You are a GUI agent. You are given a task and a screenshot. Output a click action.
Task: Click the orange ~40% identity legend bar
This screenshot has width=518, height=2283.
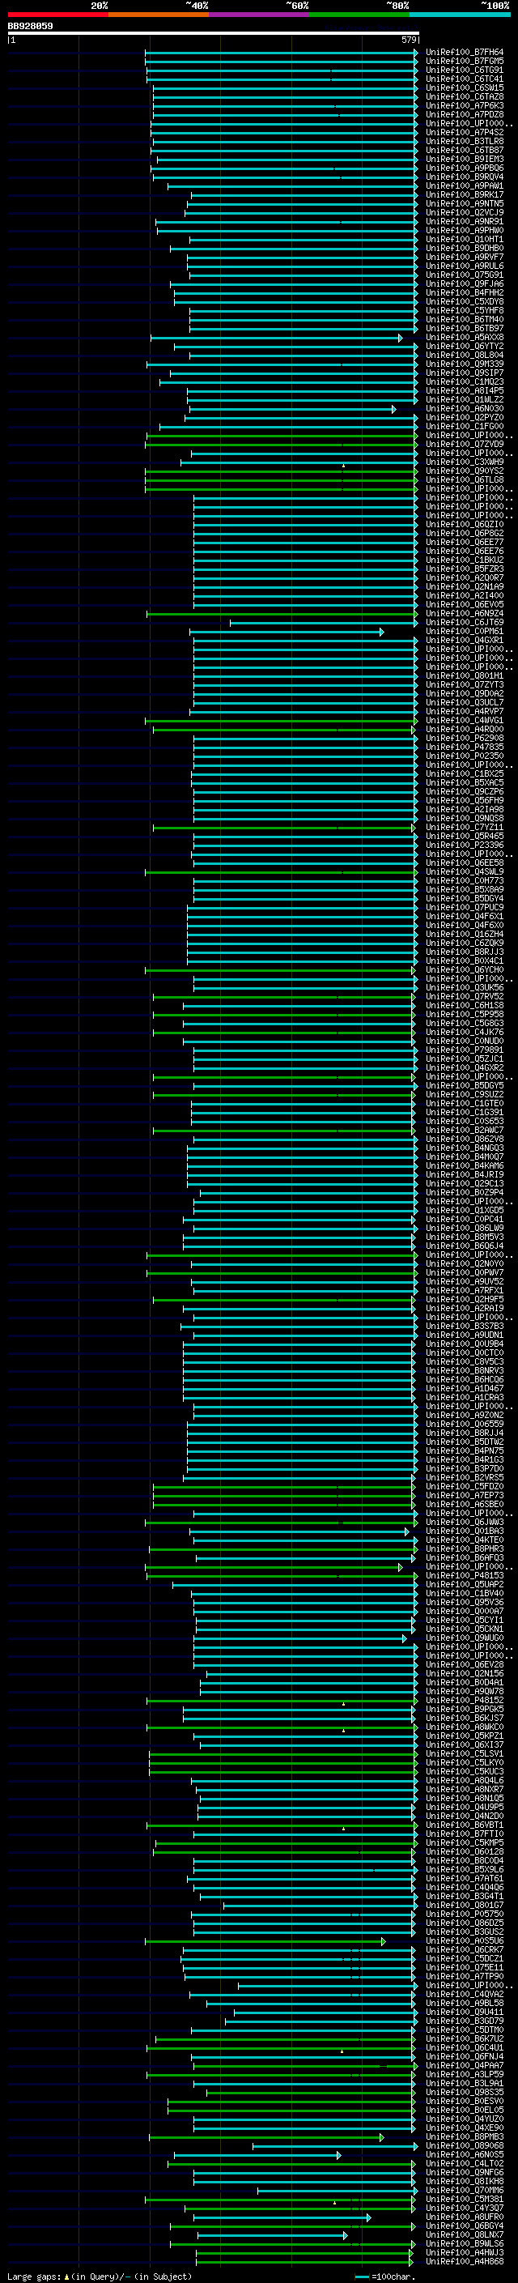tap(159, 15)
